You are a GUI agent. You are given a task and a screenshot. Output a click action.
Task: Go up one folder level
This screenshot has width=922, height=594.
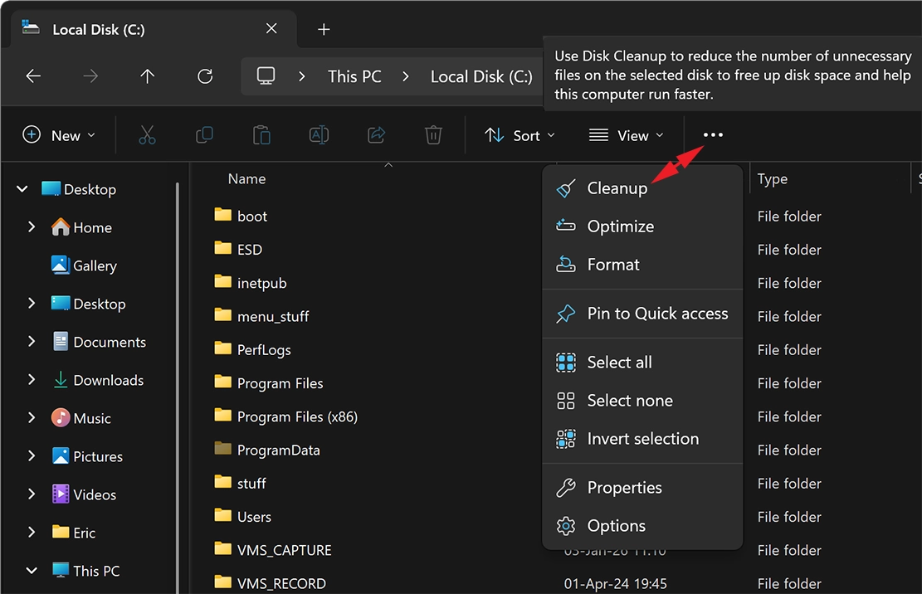pos(148,76)
